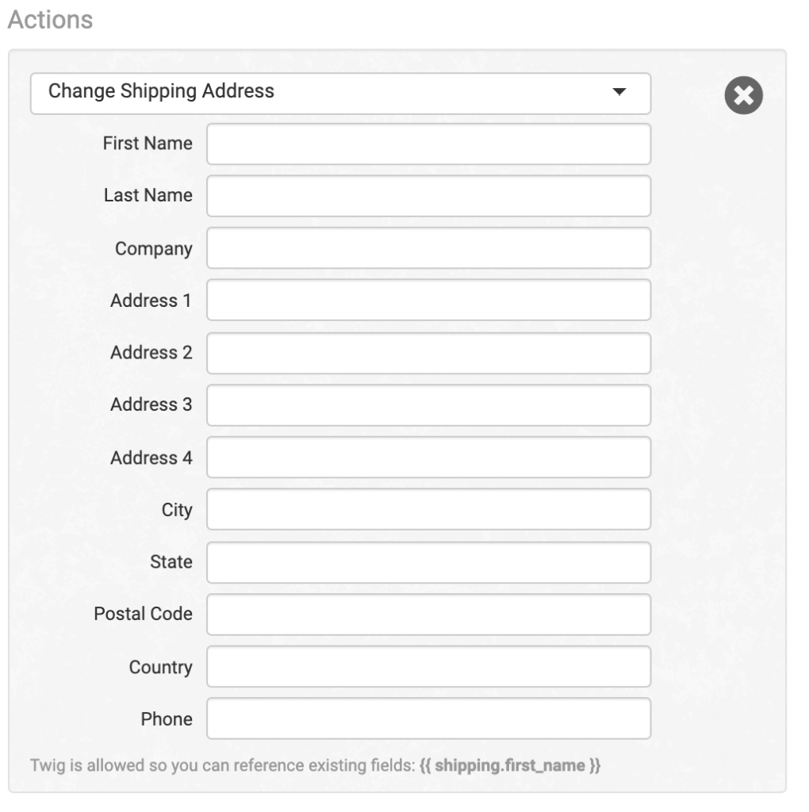Screen dimensions: 809x812
Task: Click the Country label text
Action: point(160,667)
